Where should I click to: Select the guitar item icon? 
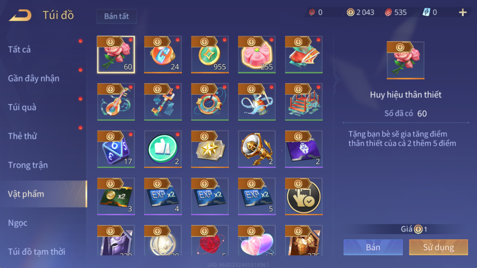(x=116, y=102)
